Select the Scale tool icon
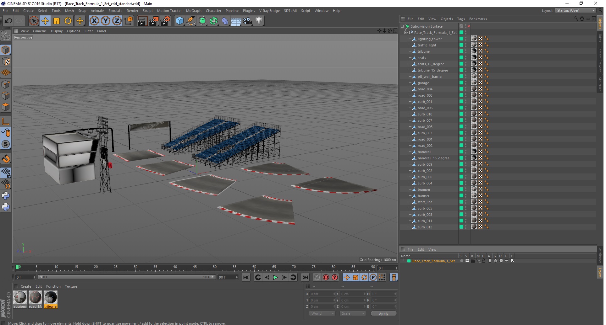 point(57,21)
